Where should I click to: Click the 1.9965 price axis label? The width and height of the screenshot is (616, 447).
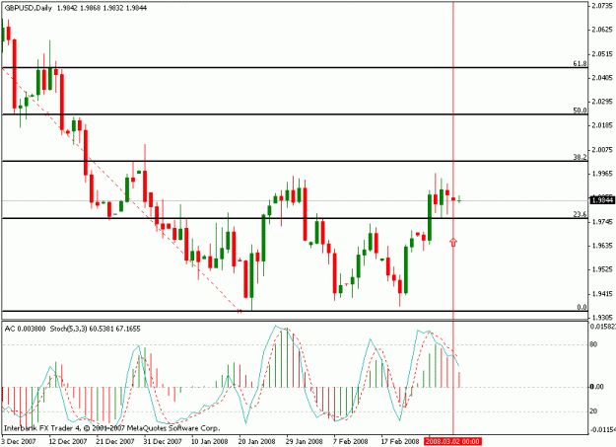click(602, 174)
